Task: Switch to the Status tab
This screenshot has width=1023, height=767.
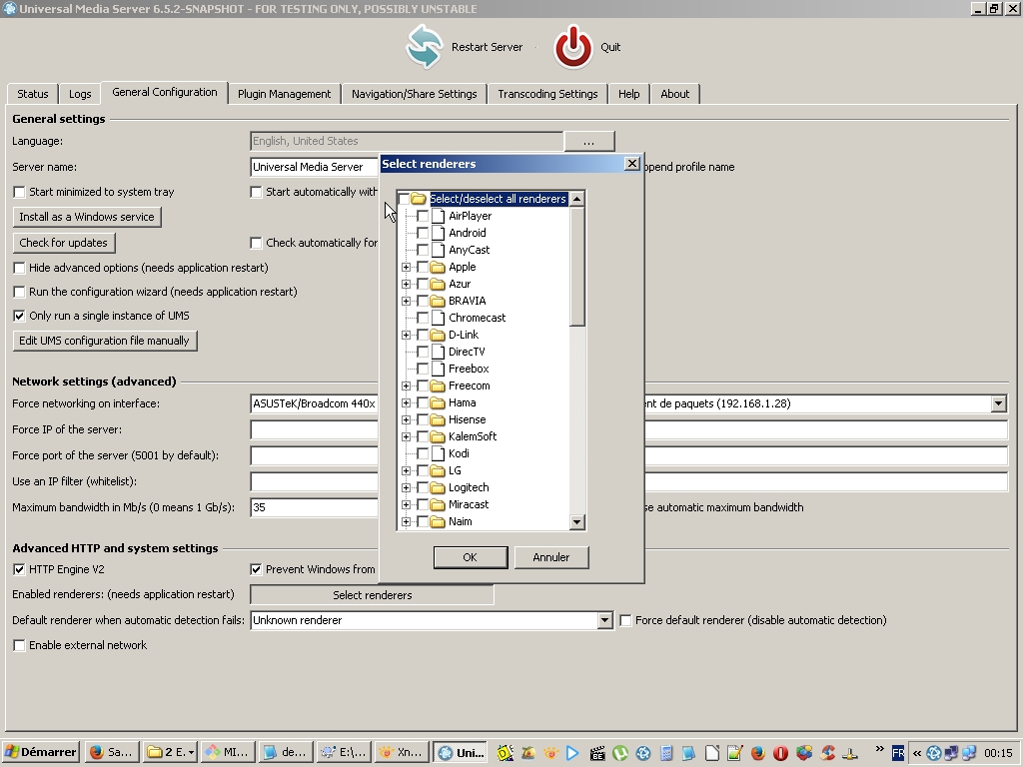Action: click(x=33, y=94)
